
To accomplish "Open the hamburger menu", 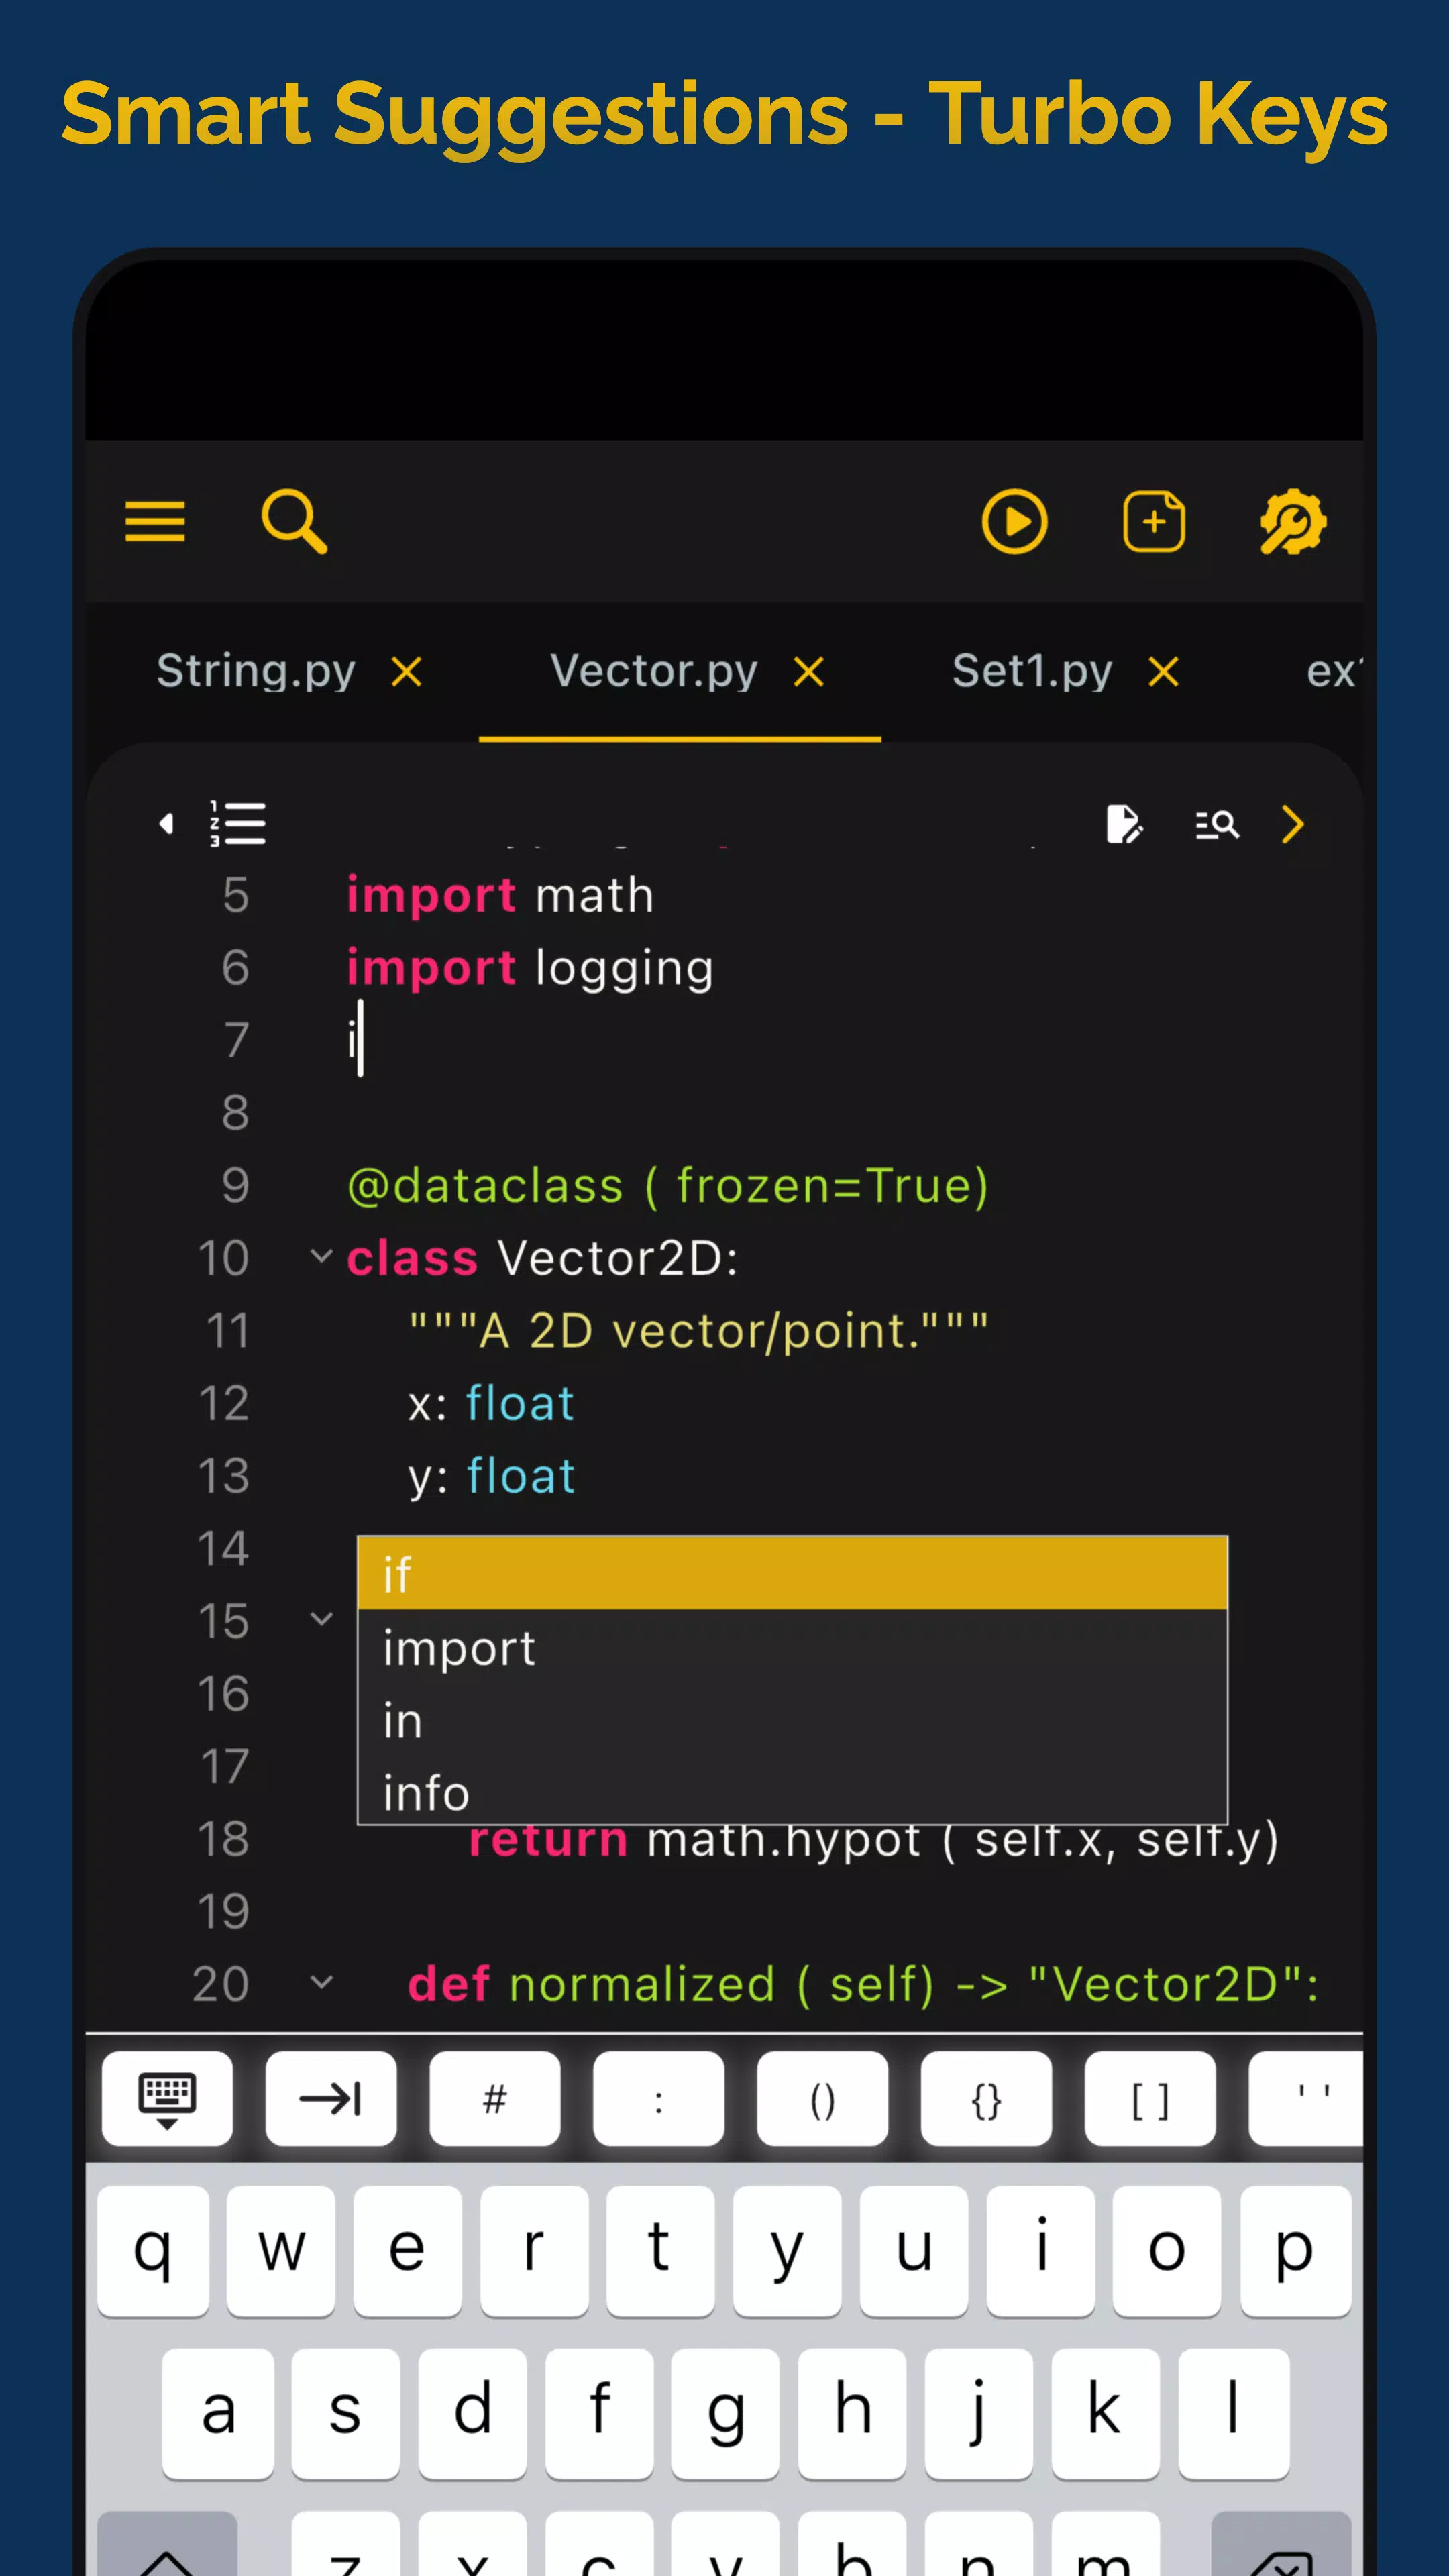I will (x=155, y=521).
